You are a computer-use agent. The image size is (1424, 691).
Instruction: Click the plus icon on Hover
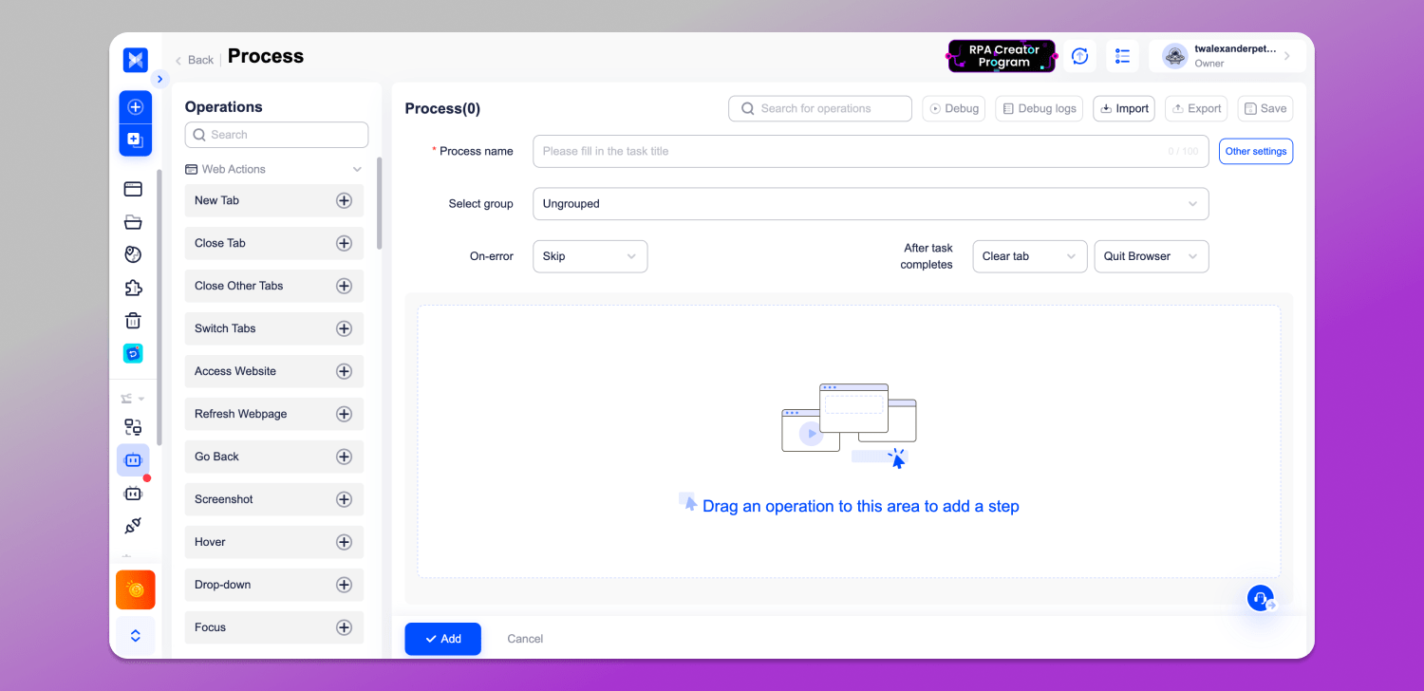pyautogui.click(x=345, y=542)
